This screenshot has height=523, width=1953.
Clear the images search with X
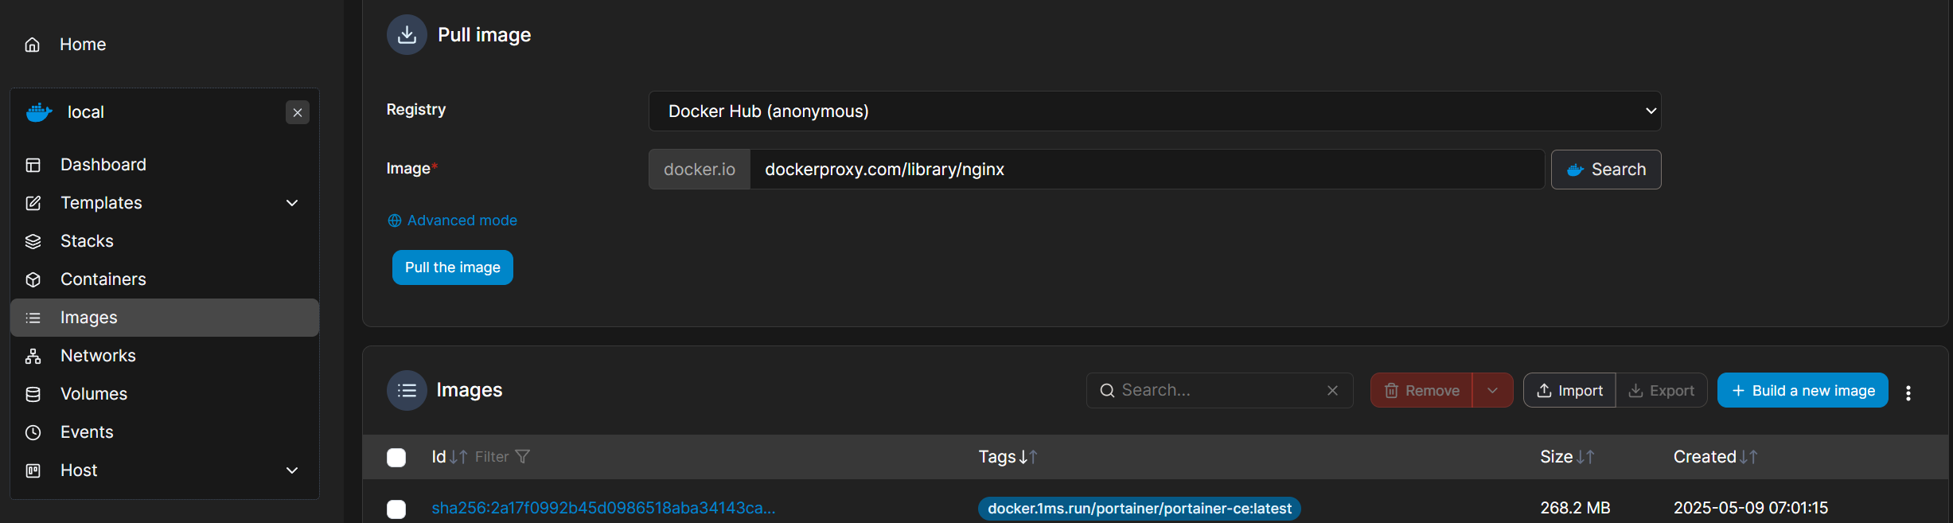(x=1332, y=390)
